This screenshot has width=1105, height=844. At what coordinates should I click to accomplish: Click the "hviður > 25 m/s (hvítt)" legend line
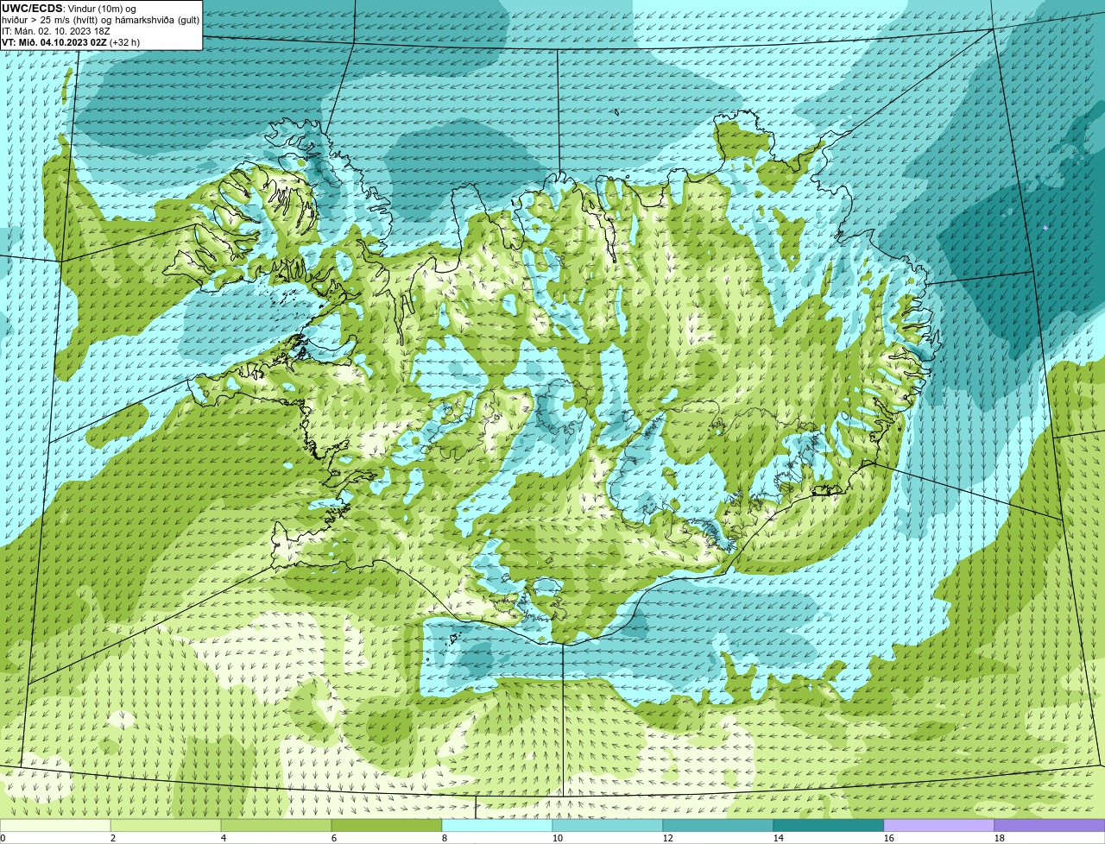pos(51,20)
